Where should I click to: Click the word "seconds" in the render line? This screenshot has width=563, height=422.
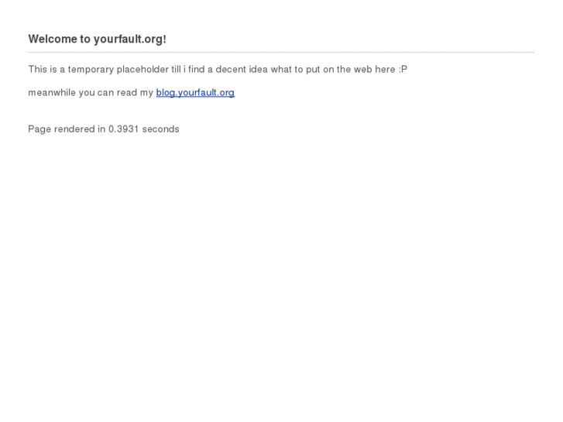(160, 129)
